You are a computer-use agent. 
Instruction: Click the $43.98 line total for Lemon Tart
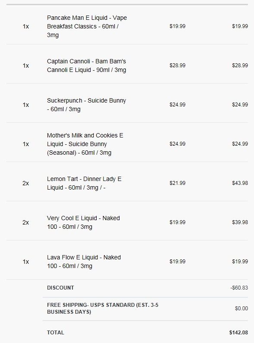(240, 183)
